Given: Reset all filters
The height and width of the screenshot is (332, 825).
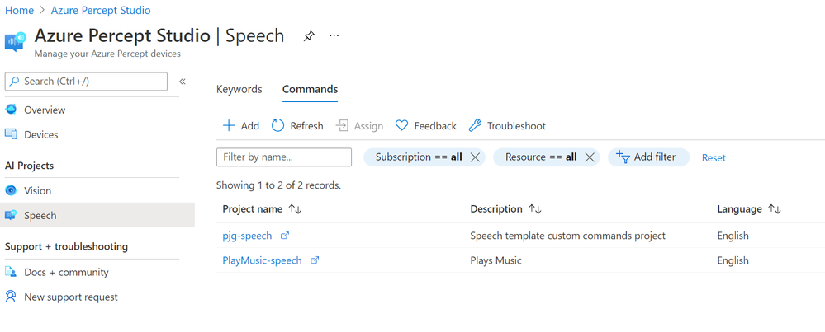Looking at the screenshot, I should click(714, 158).
